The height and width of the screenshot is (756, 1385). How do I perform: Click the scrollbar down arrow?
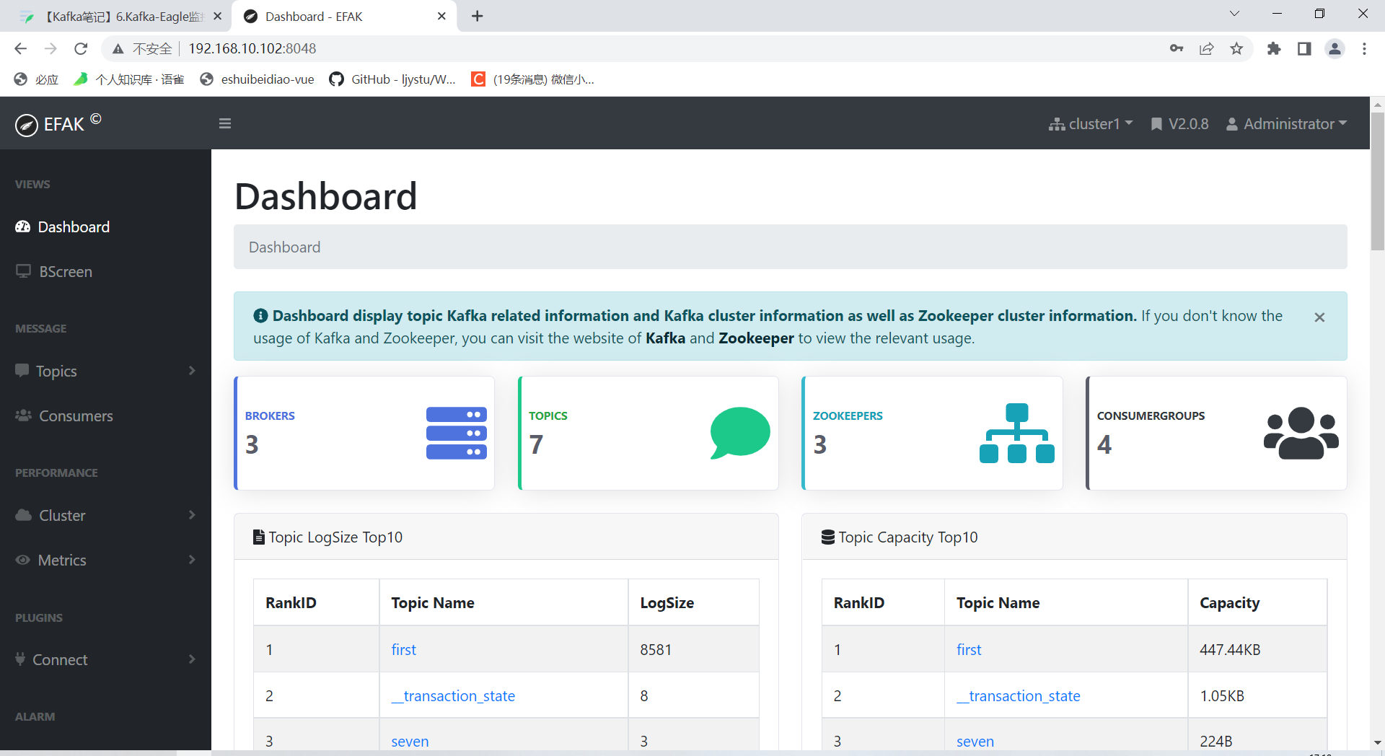[1378, 742]
